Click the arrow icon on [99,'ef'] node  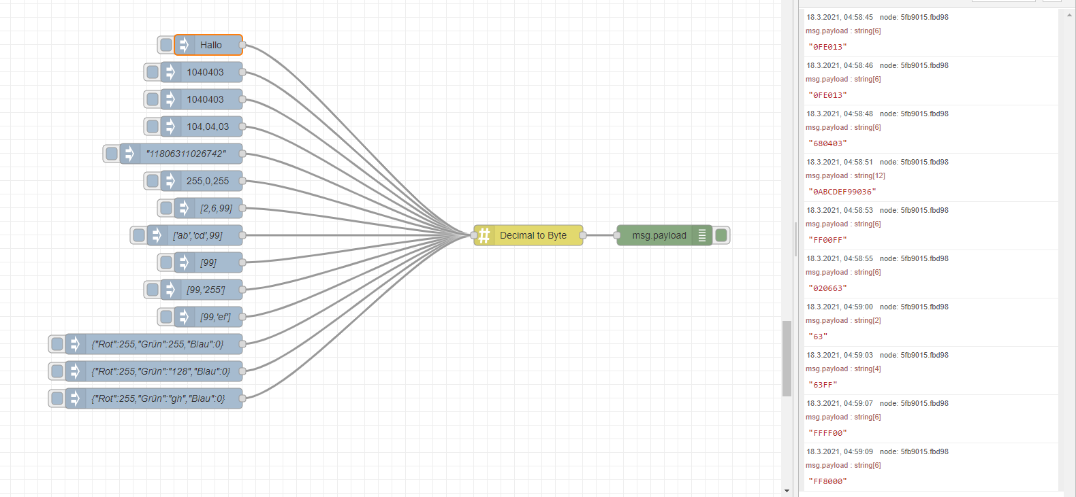[184, 317]
